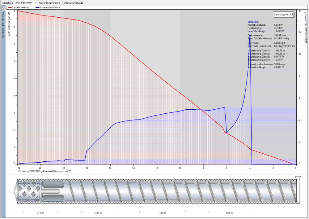Close the Leistungsverlauf tab

click(35, 3)
